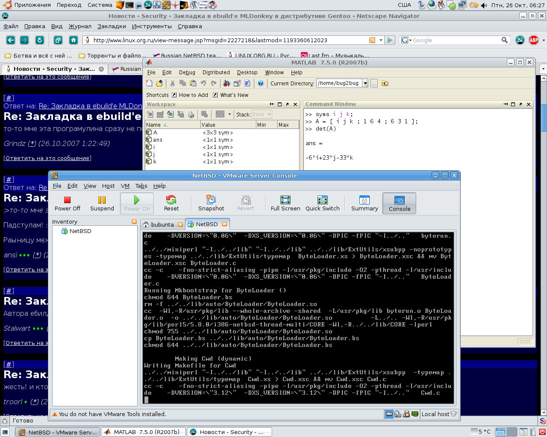
Task: Import data icon in Workspace toolbar
Action: (171, 114)
